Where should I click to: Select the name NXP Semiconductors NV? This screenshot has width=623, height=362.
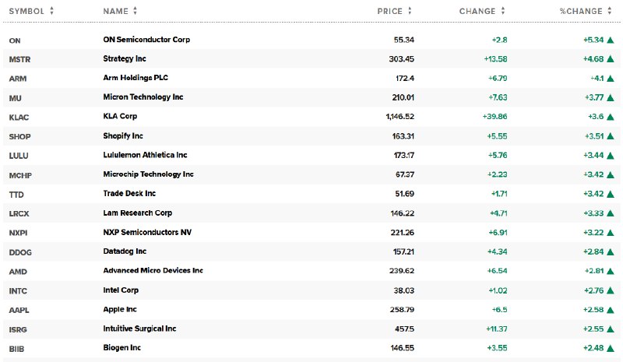click(x=147, y=232)
